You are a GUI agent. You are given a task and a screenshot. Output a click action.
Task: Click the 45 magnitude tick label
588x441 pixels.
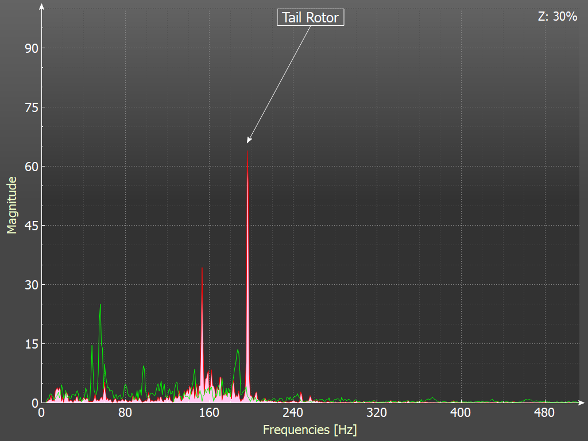click(31, 226)
